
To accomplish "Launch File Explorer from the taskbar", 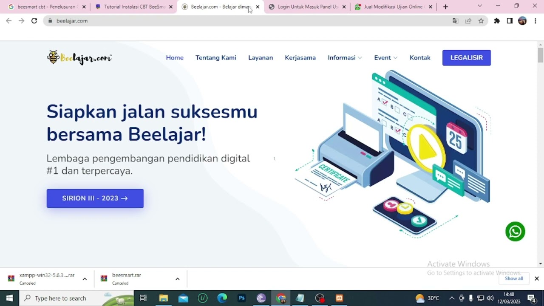I will [x=164, y=298].
